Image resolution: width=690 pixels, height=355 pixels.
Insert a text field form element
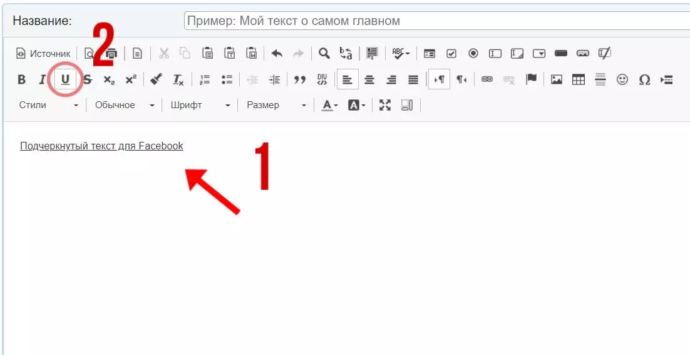pyautogui.click(x=495, y=54)
